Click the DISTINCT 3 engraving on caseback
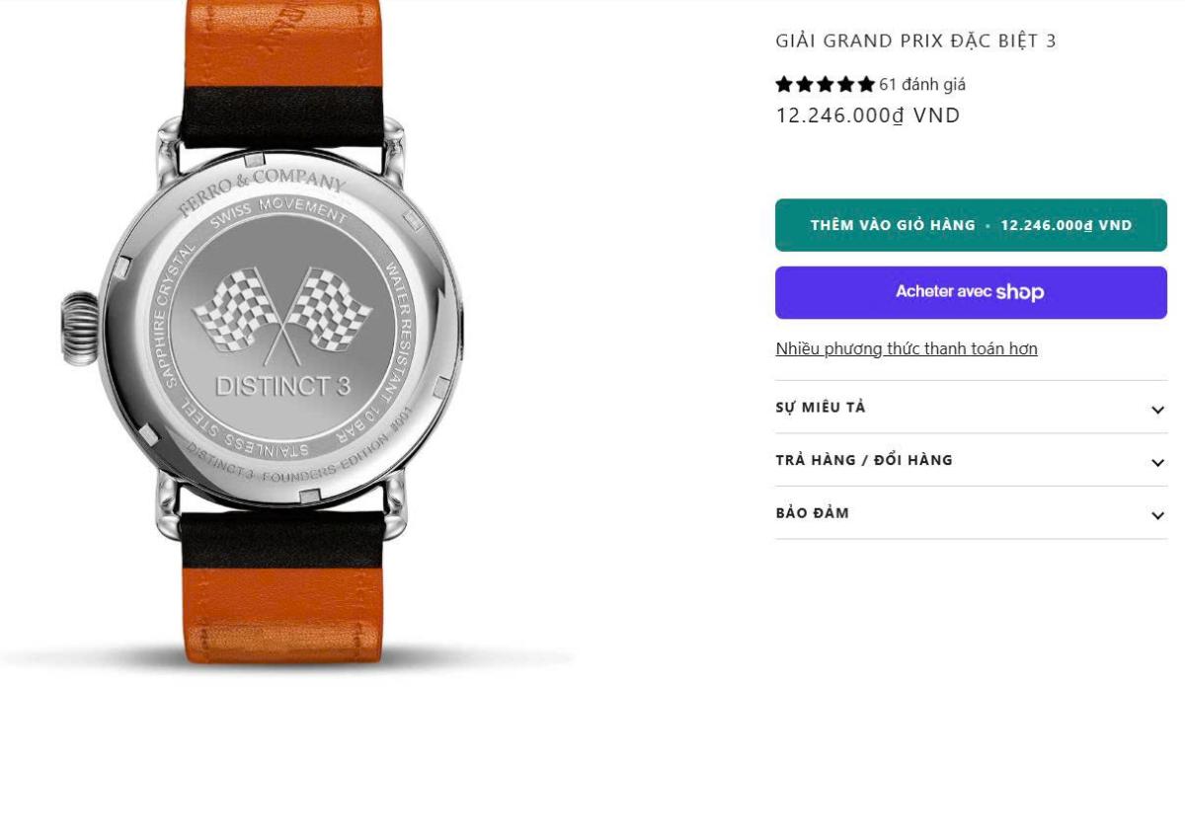1185x837 pixels. [282, 386]
